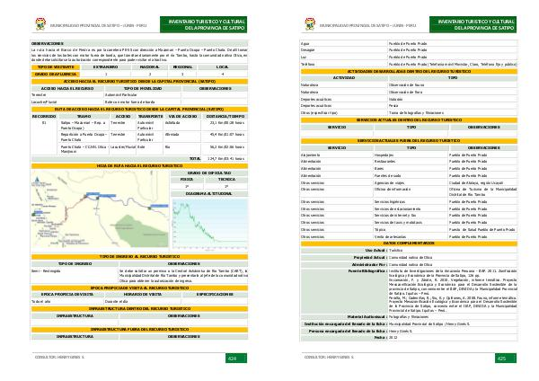The height and width of the screenshot is (381, 539).
Task: Click the "NACIONAL" column header
Action: [x=149, y=67]
